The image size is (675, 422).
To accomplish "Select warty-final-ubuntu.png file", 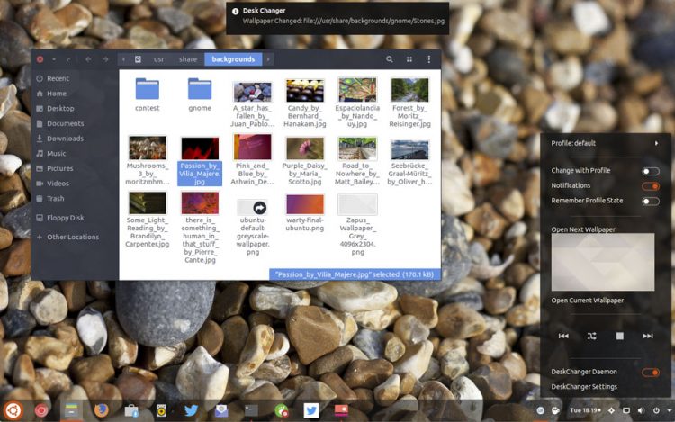I will [305, 204].
